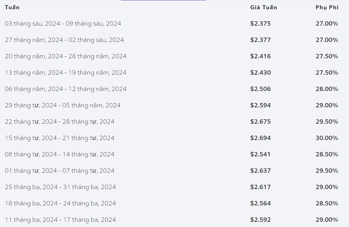Select the 18 tháng ba - 24 tháng ba row
This screenshot has width=349, height=227.
pos(174,203)
